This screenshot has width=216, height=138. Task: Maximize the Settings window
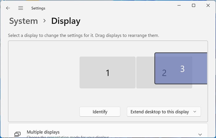coord(194,6)
